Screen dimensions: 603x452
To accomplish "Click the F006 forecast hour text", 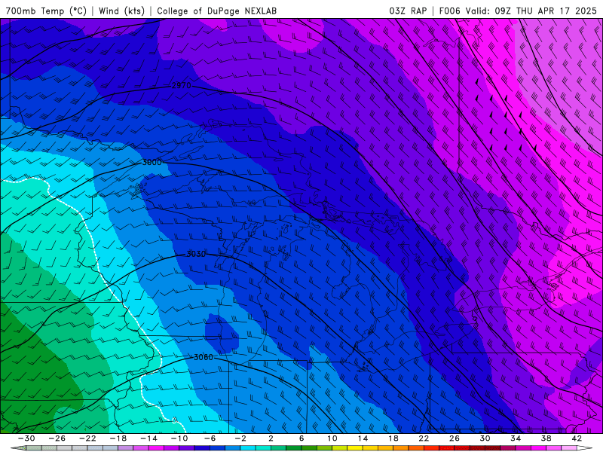I will pyautogui.click(x=449, y=11).
